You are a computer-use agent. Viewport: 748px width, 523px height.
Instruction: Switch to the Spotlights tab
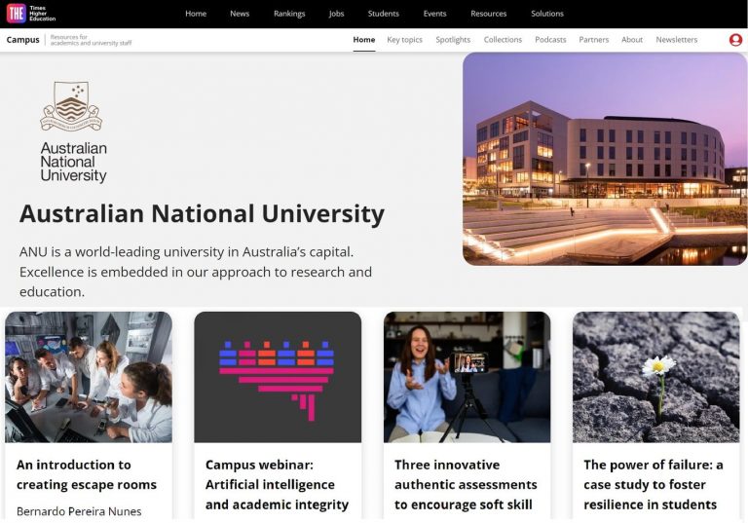click(453, 40)
